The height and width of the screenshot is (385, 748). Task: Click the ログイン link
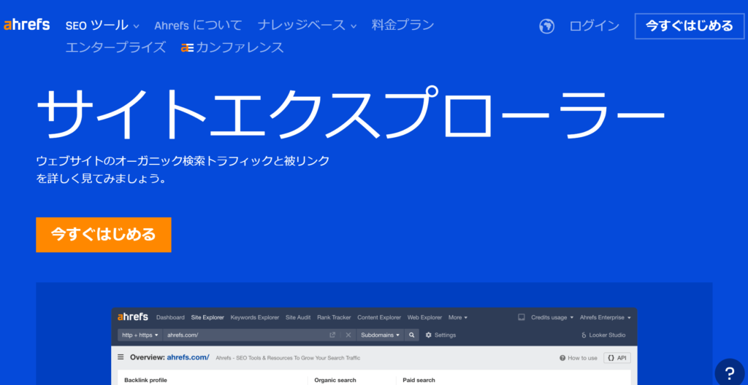[595, 26]
